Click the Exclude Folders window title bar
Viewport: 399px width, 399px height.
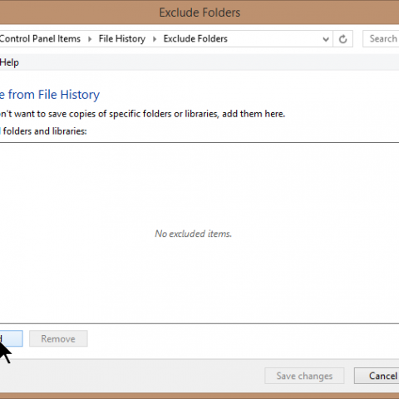point(199,12)
